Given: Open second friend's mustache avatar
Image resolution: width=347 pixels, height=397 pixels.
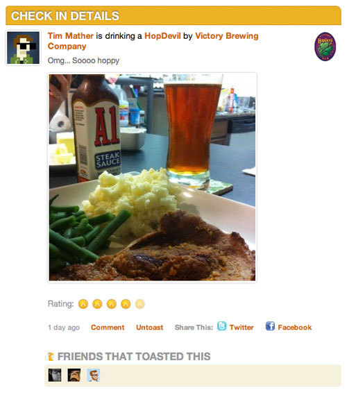Looking at the screenshot, I should pyautogui.click(x=74, y=375).
